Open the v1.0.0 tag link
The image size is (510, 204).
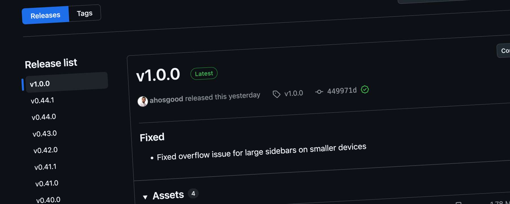294,93
